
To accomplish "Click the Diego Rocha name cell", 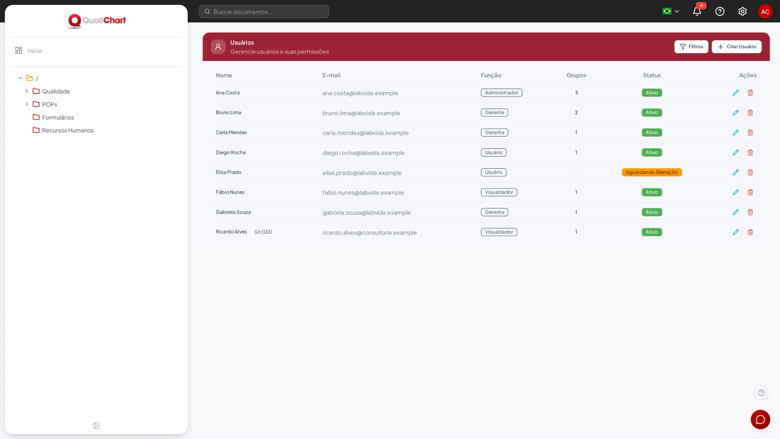I will tap(231, 153).
